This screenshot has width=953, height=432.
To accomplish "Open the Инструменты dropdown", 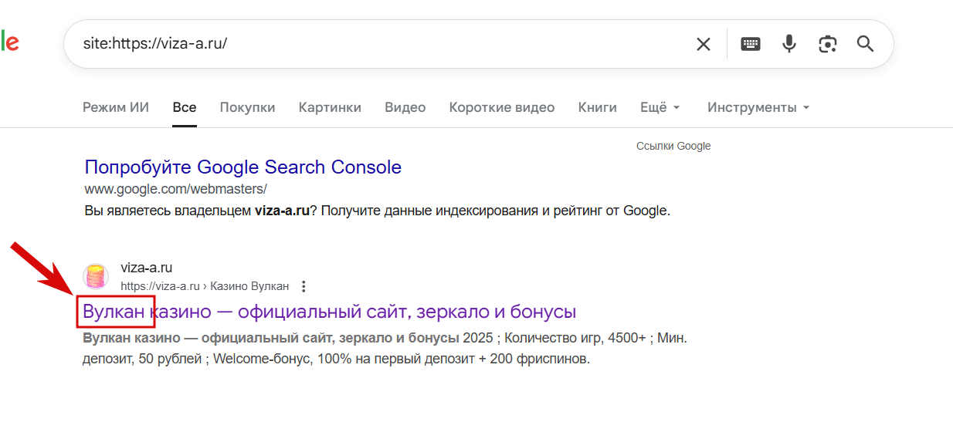I will coord(758,107).
